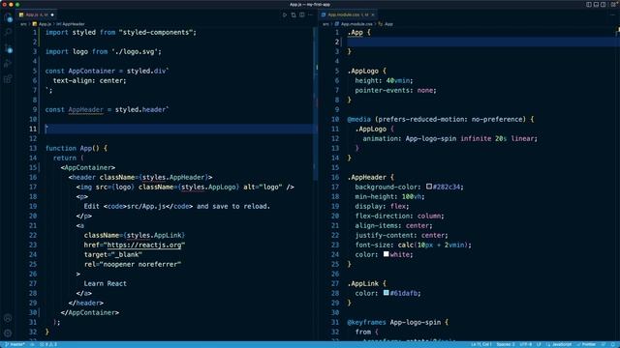This screenshot has width=620, height=348.
Task: Follow the https://reactjs.org link
Action: tap(144, 245)
